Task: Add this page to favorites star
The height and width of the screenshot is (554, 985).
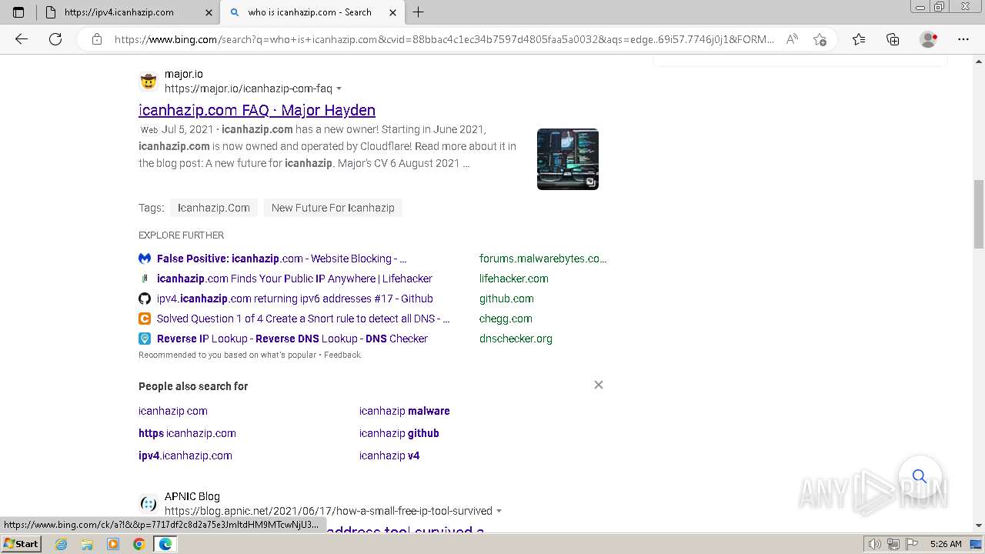Action: (820, 39)
